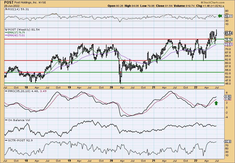Click the 4.48 value tag on the PMO axis

click(228, 96)
